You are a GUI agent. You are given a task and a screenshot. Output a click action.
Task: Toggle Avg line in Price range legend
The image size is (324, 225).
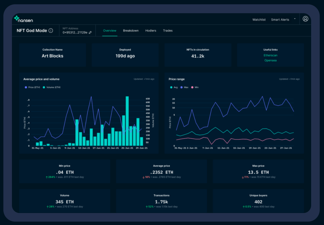[x=174, y=87]
